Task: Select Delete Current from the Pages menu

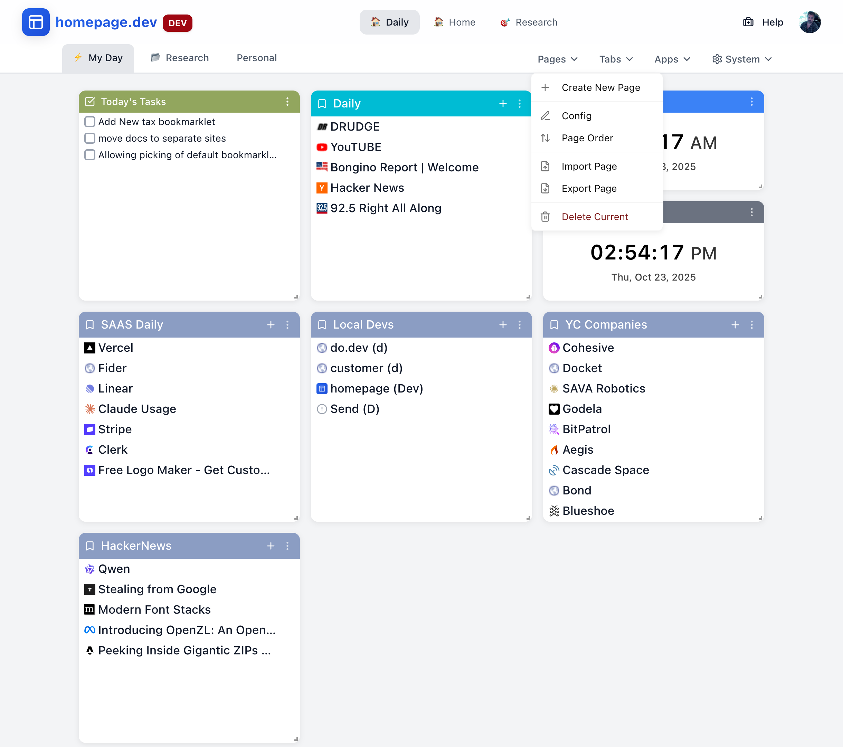Action: (595, 216)
